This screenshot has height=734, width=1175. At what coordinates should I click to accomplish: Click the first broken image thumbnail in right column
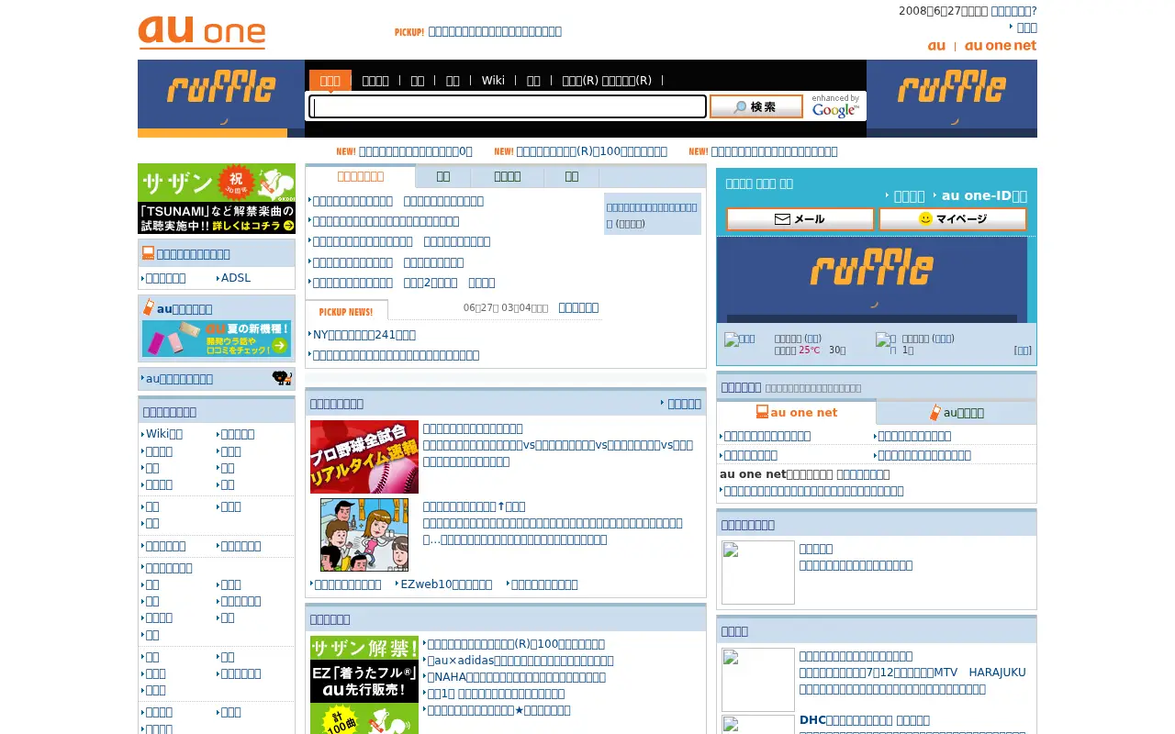[757, 573]
